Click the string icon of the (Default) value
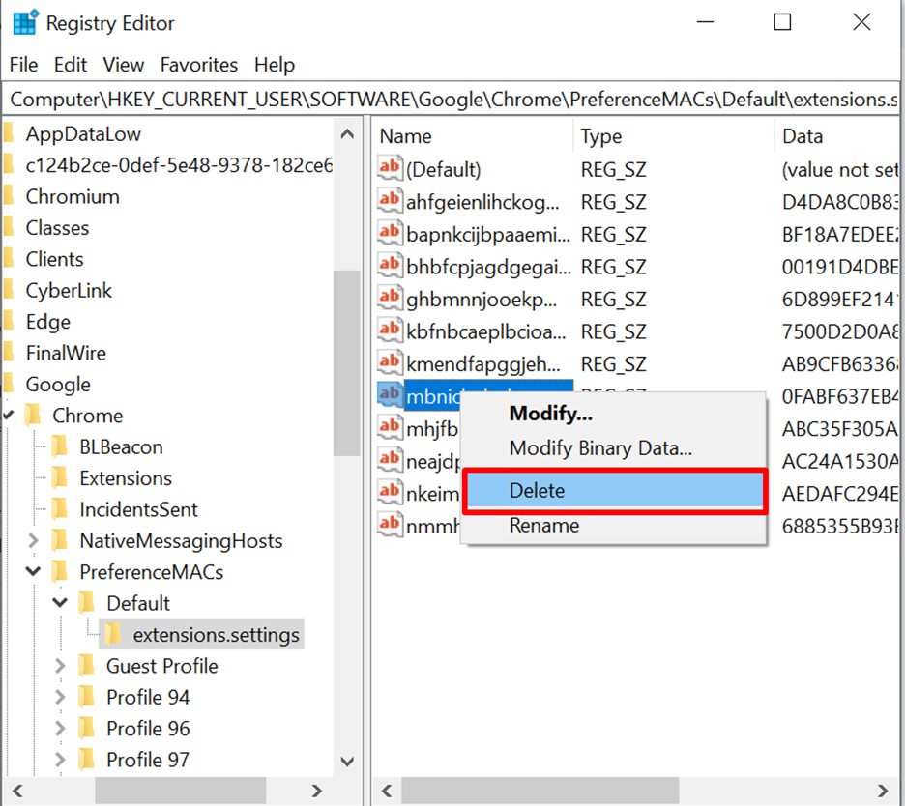 coord(389,169)
